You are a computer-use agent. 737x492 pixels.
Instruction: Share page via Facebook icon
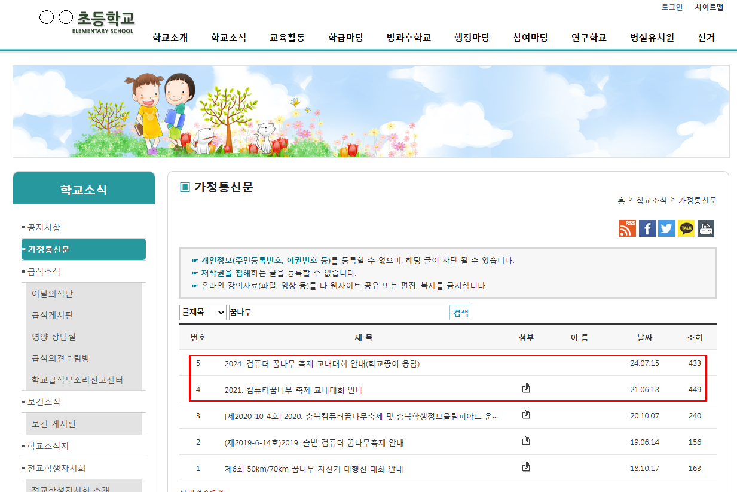click(647, 228)
